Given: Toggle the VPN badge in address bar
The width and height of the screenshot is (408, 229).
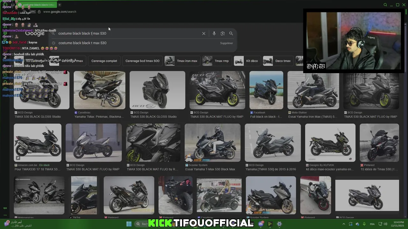Looking at the screenshot, I should coord(32,12).
